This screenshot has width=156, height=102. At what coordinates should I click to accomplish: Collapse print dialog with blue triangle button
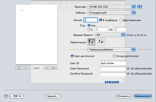tap(139, 7)
